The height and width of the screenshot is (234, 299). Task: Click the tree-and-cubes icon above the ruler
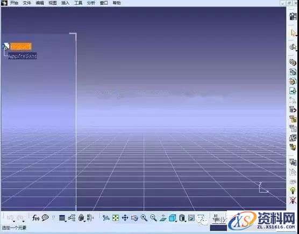pyautogui.click(x=293, y=162)
